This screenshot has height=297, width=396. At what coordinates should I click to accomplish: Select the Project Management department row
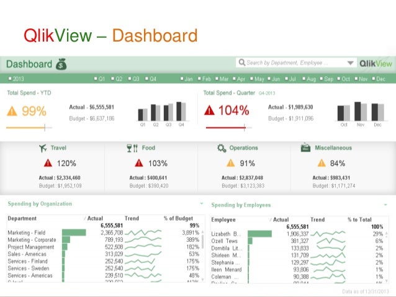pyautogui.click(x=104, y=247)
